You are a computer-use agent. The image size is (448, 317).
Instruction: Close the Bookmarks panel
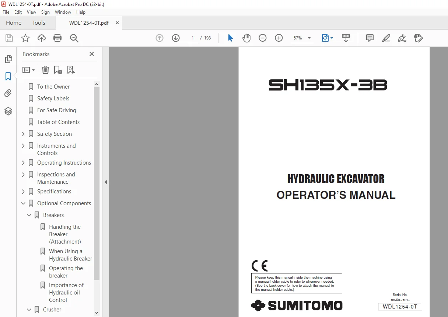pos(92,54)
